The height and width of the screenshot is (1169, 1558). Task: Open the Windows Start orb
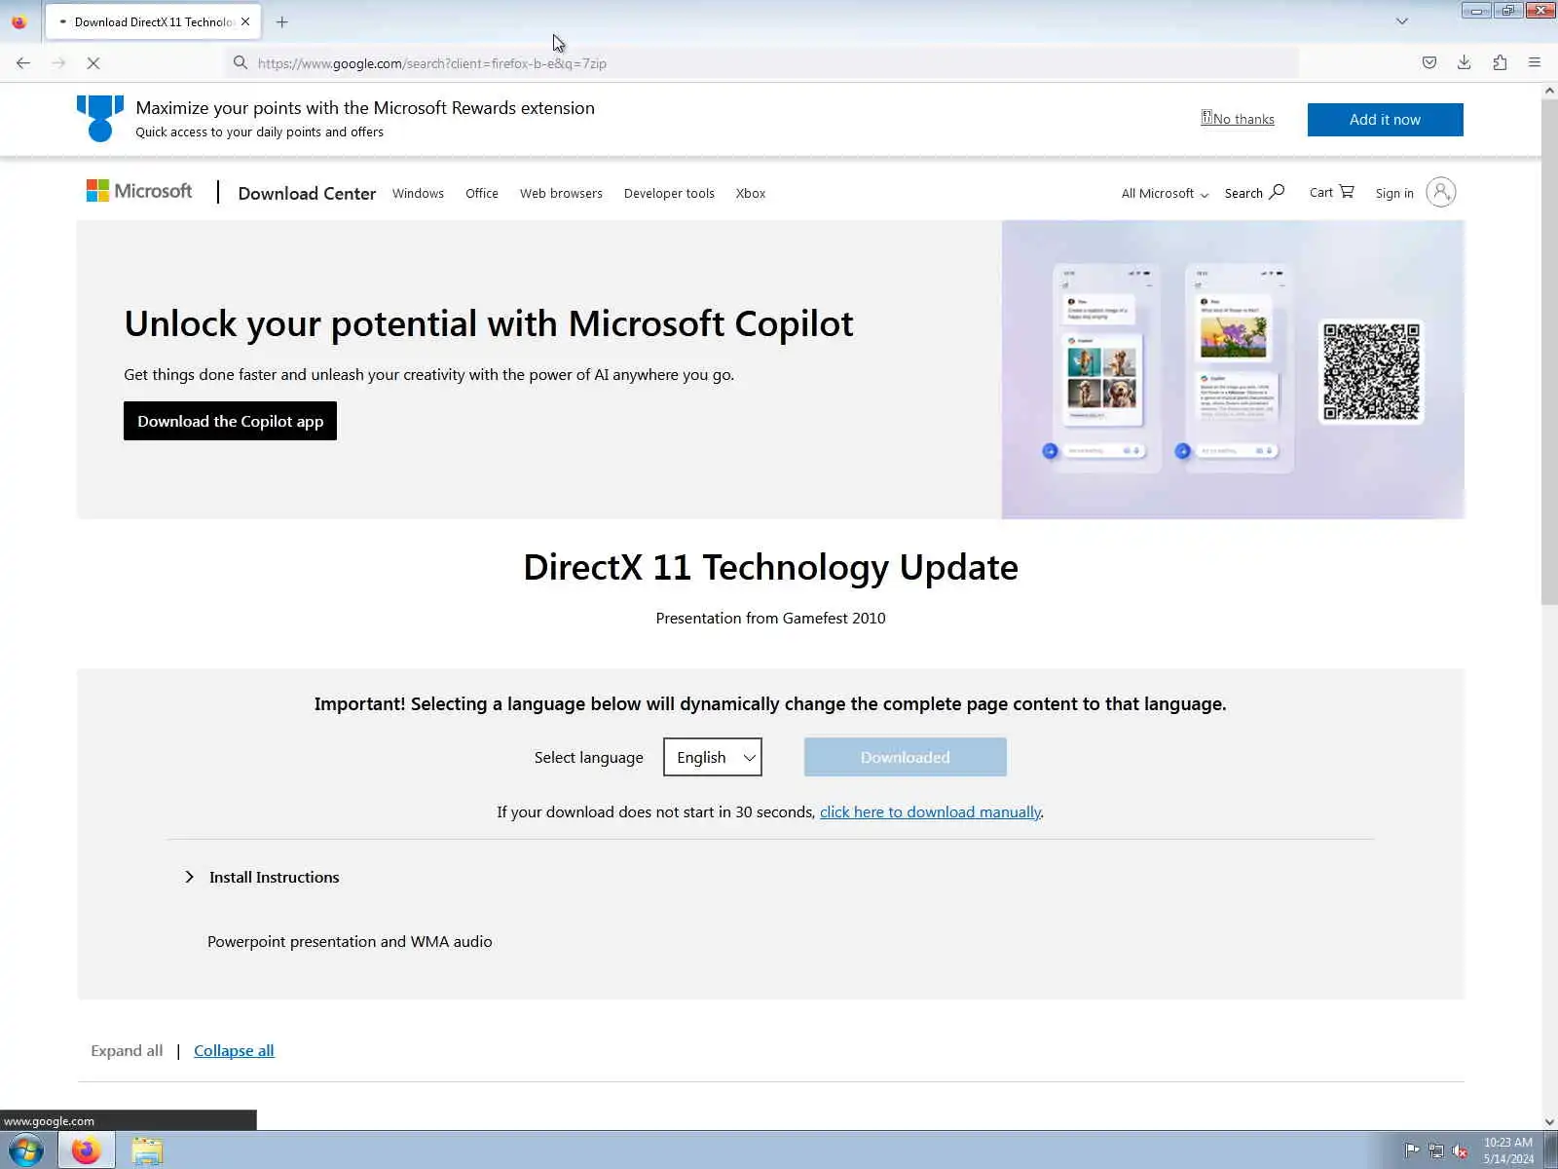click(x=26, y=1150)
